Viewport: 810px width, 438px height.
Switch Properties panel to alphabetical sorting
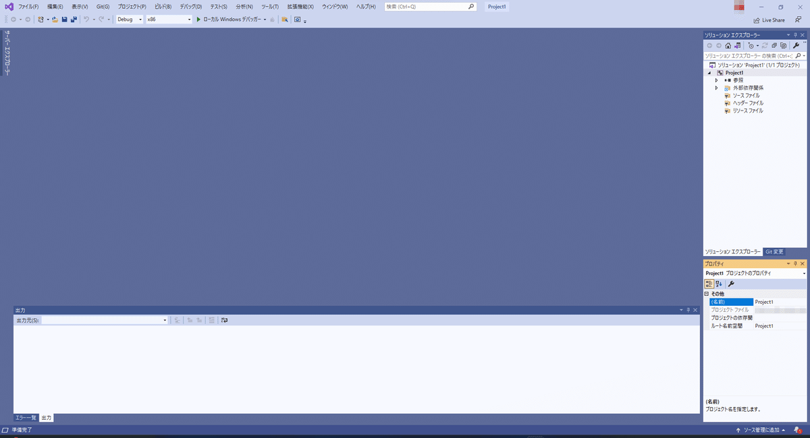(718, 283)
